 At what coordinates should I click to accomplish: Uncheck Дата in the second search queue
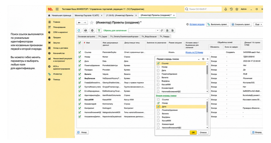click(158, 107)
